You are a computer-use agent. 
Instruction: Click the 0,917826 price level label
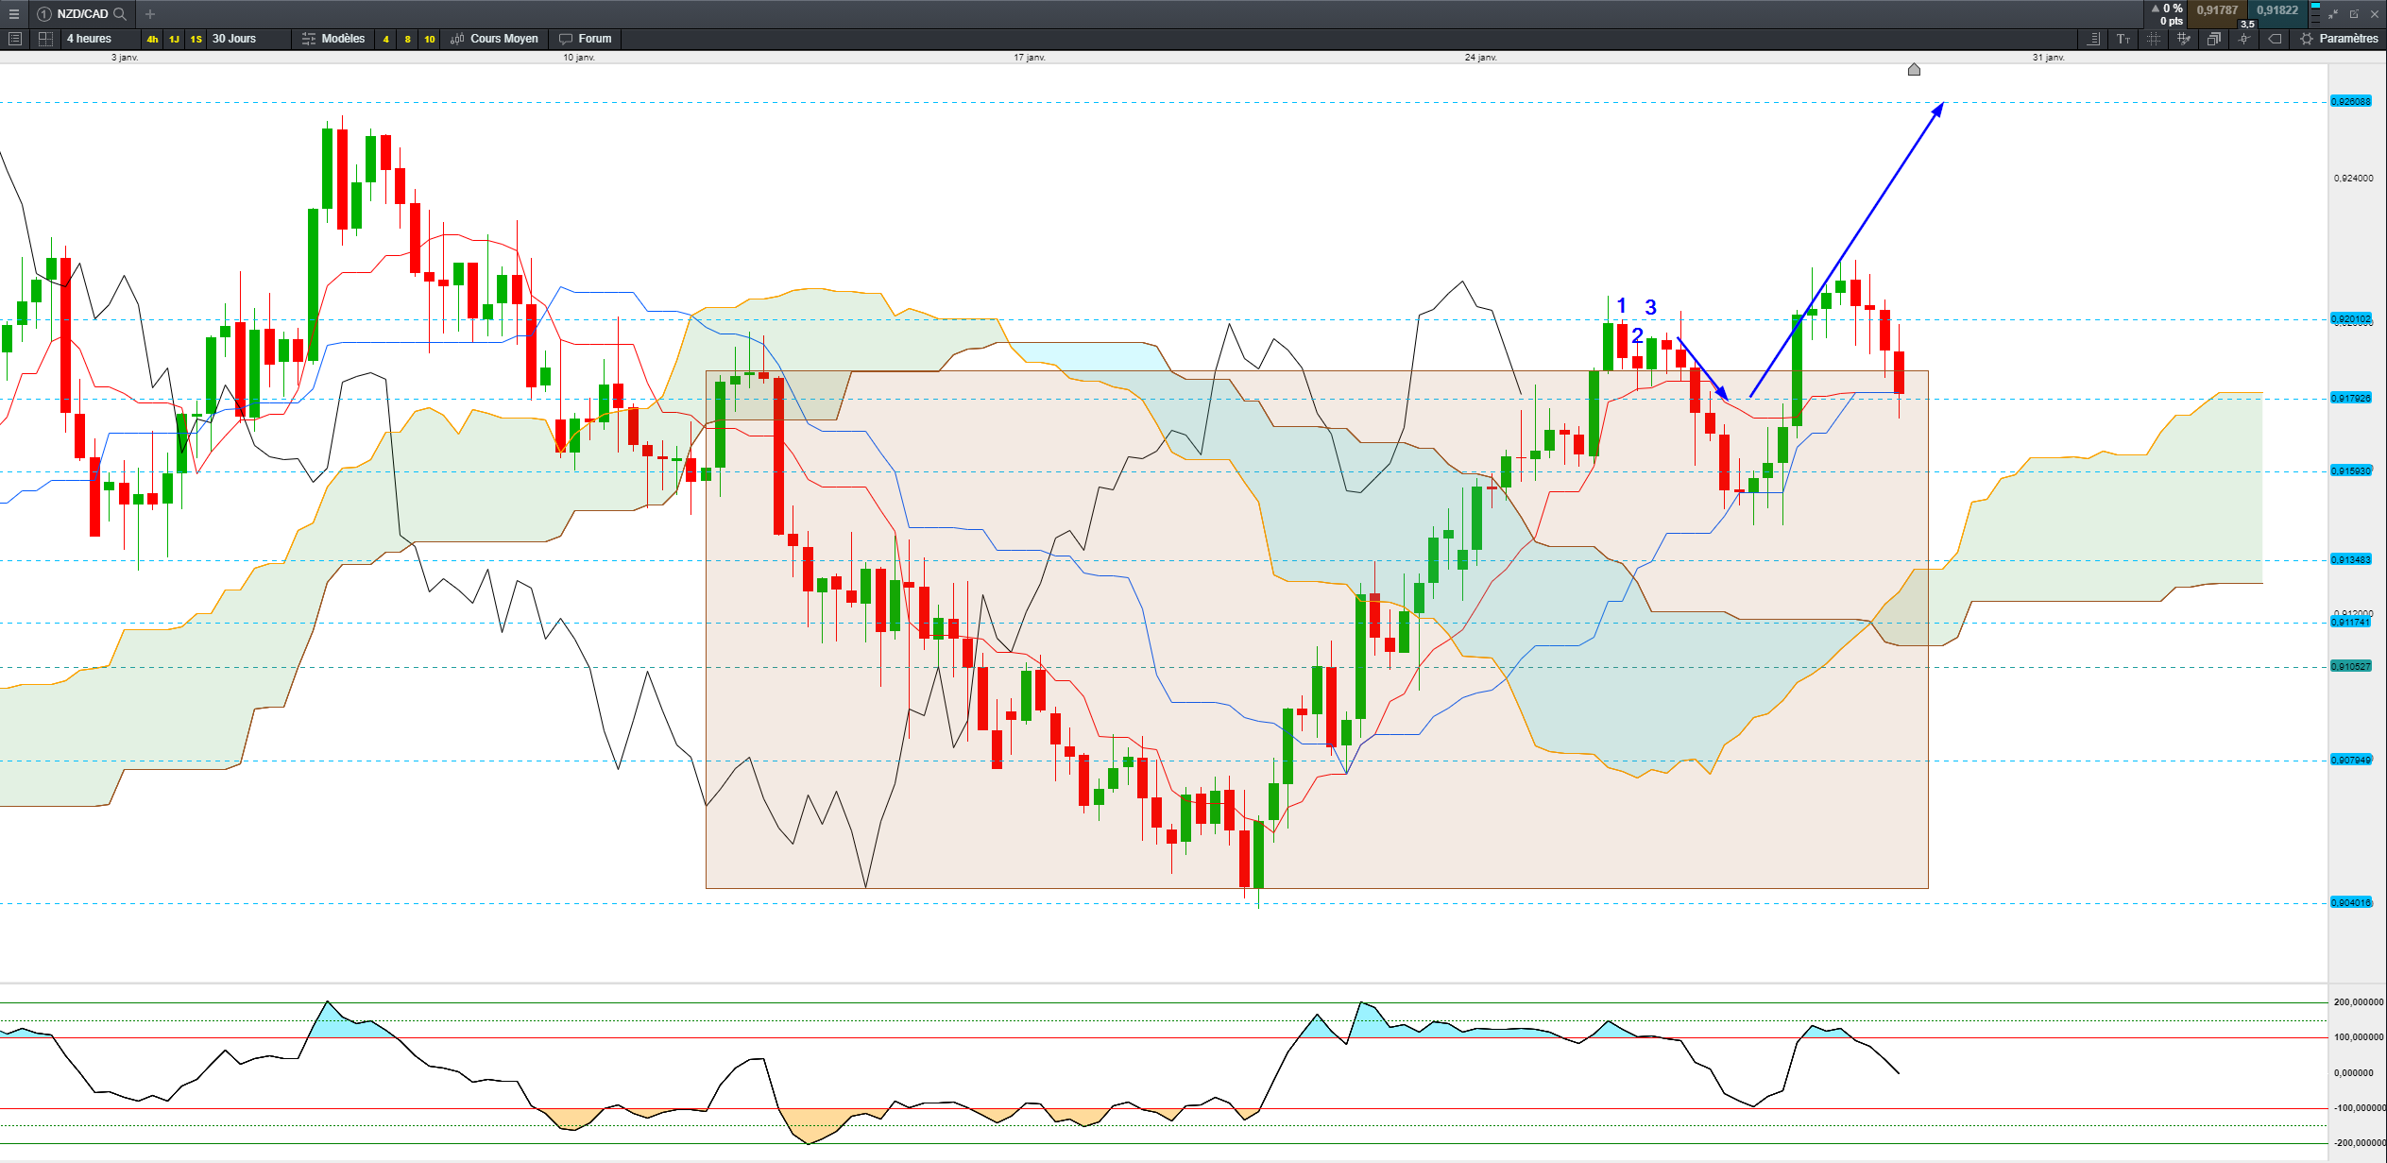(x=2351, y=399)
